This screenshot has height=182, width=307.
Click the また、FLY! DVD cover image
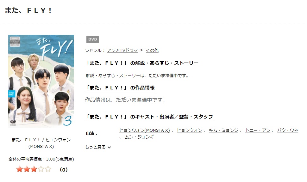(x=41, y=81)
